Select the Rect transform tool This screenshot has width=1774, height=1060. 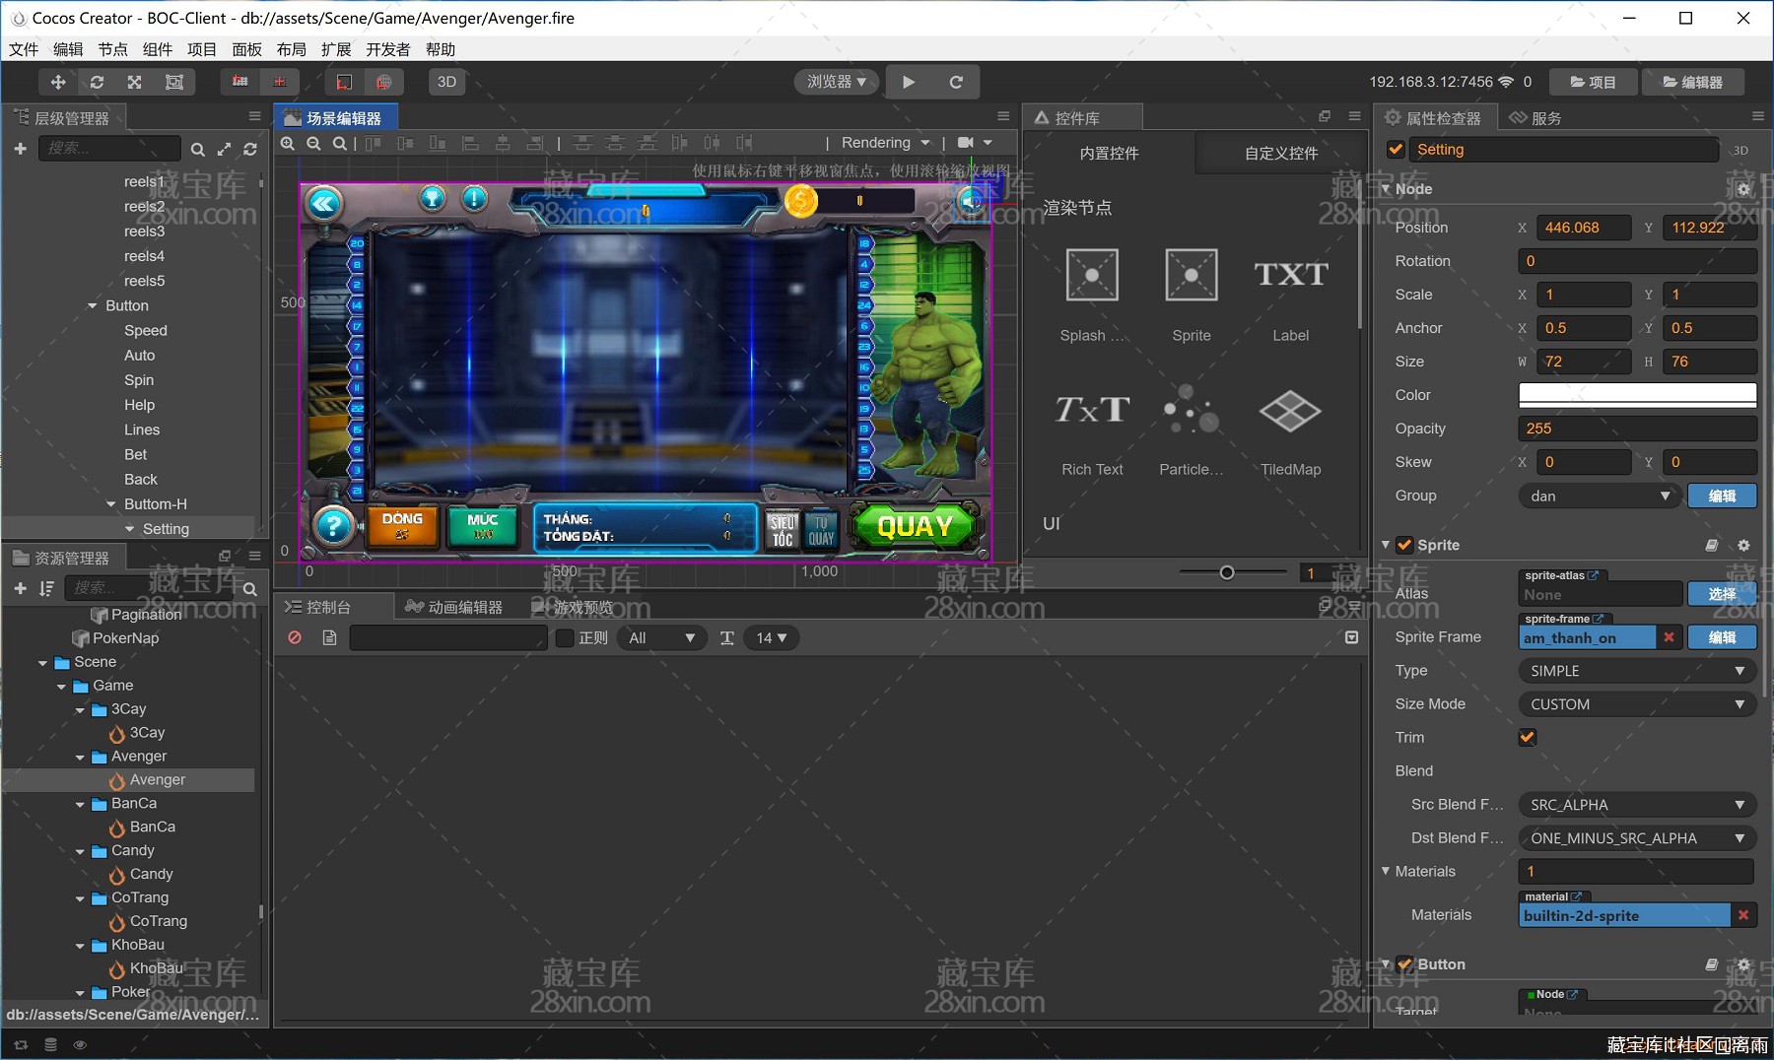point(174,82)
